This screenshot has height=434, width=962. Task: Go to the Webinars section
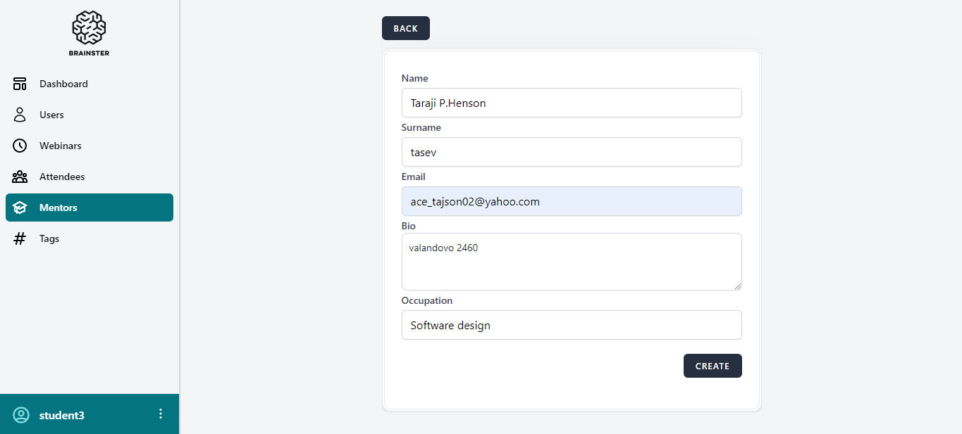point(60,146)
